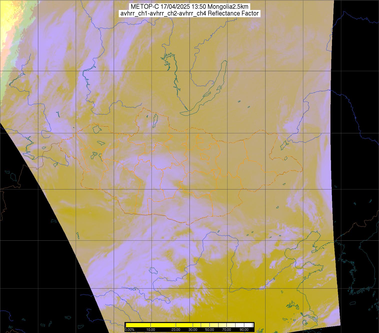This screenshot has width=379, height=333.
Task: Click the METOP-C 17/04/2025 13:50 title line
Action: (x=189, y=7)
